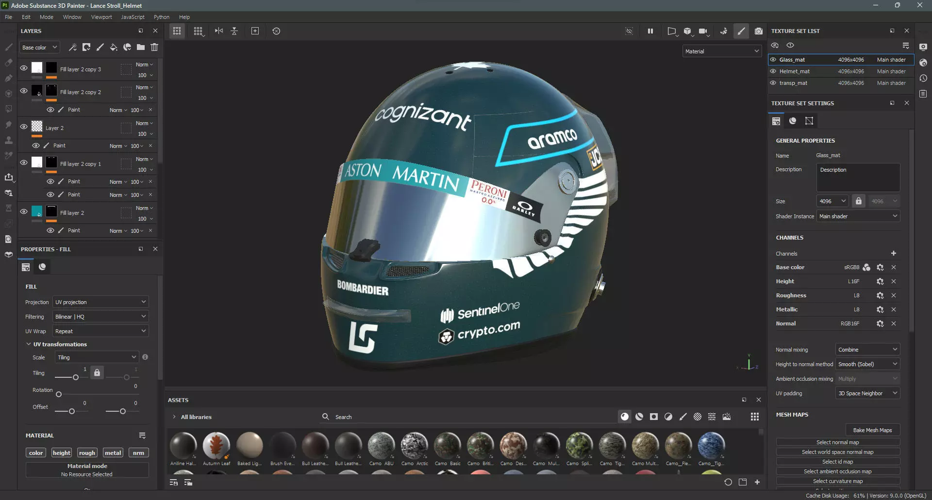Screen dimensions: 932x500
Task: Create a new folder in Layers
Action: [141, 47]
